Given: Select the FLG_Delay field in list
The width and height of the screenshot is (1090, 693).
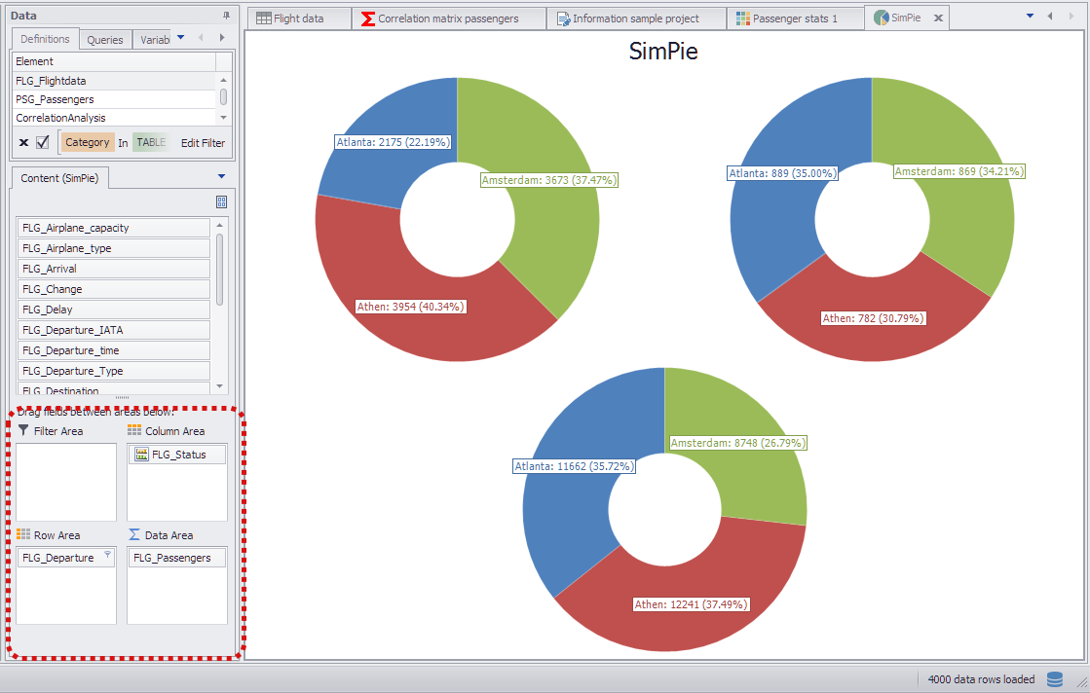Looking at the screenshot, I should (113, 310).
